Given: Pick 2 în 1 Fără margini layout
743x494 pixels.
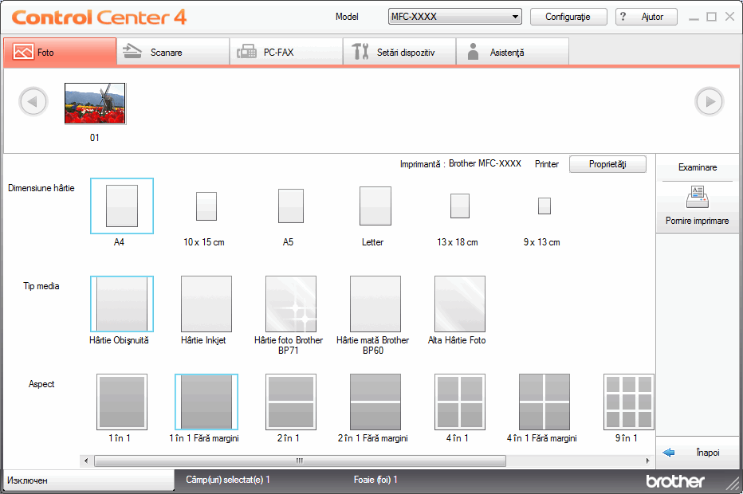Looking at the screenshot, I should 375,402.
